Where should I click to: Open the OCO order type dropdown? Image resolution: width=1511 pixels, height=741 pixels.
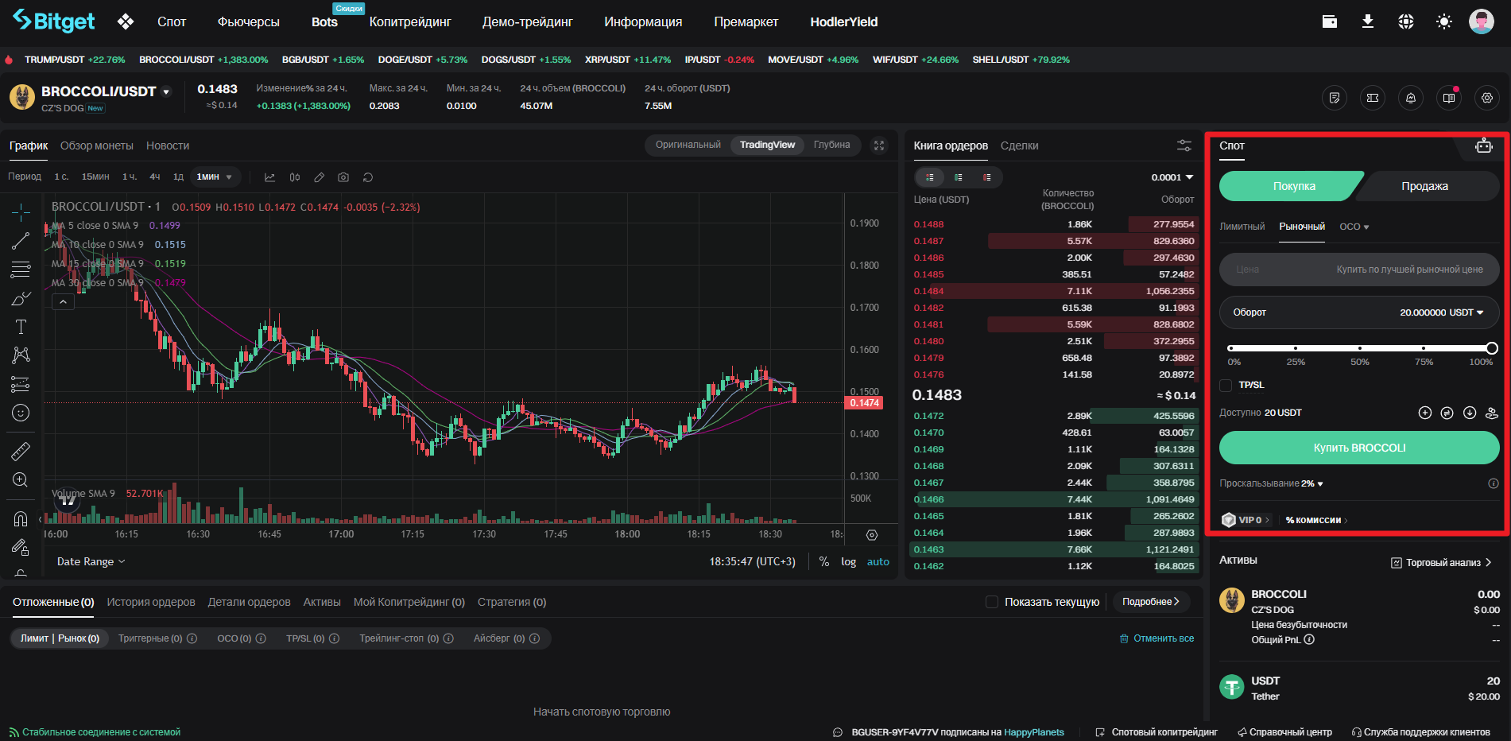(x=1354, y=227)
